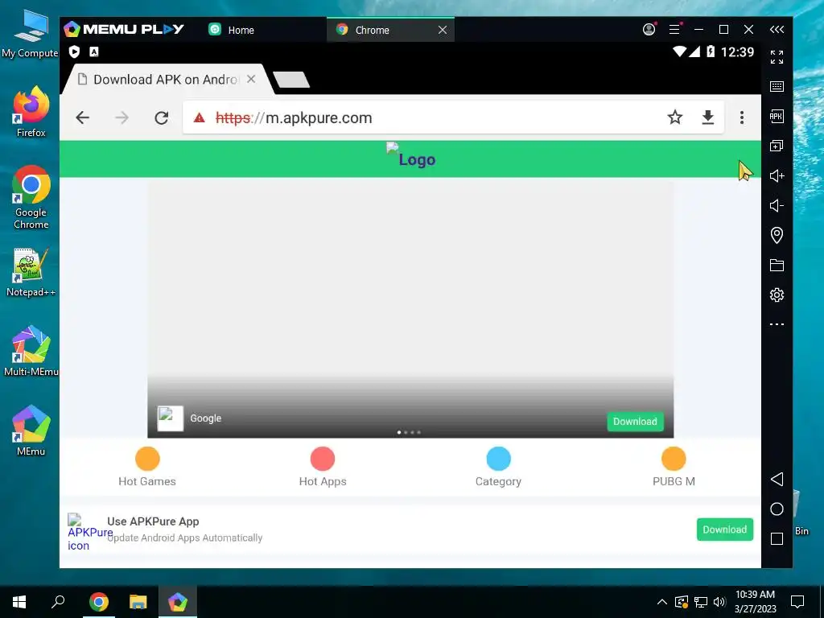Click the MEmu fullscreen icon
The width and height of the screenshot is (824, 618).
click(777, 57)
